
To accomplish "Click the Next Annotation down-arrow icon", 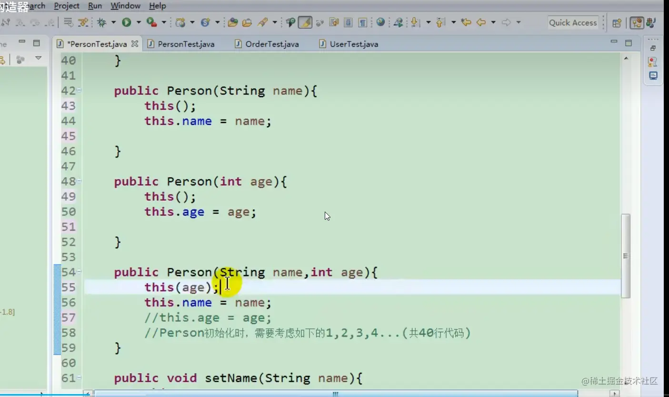I will pyautogui.click(x=415, y=22).
